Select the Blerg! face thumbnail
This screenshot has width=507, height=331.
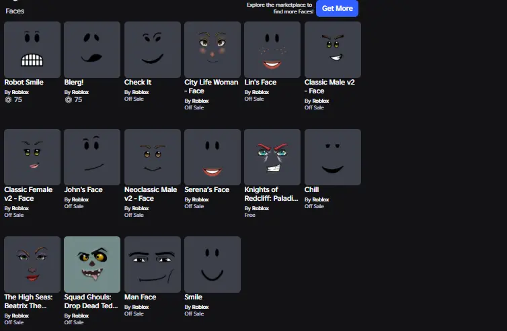(x=92, y=50)
